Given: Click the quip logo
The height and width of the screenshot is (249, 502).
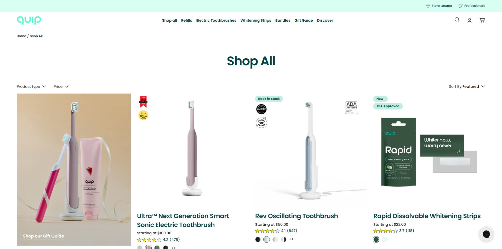Looking at the screenshot, I should tap(29, 20).
